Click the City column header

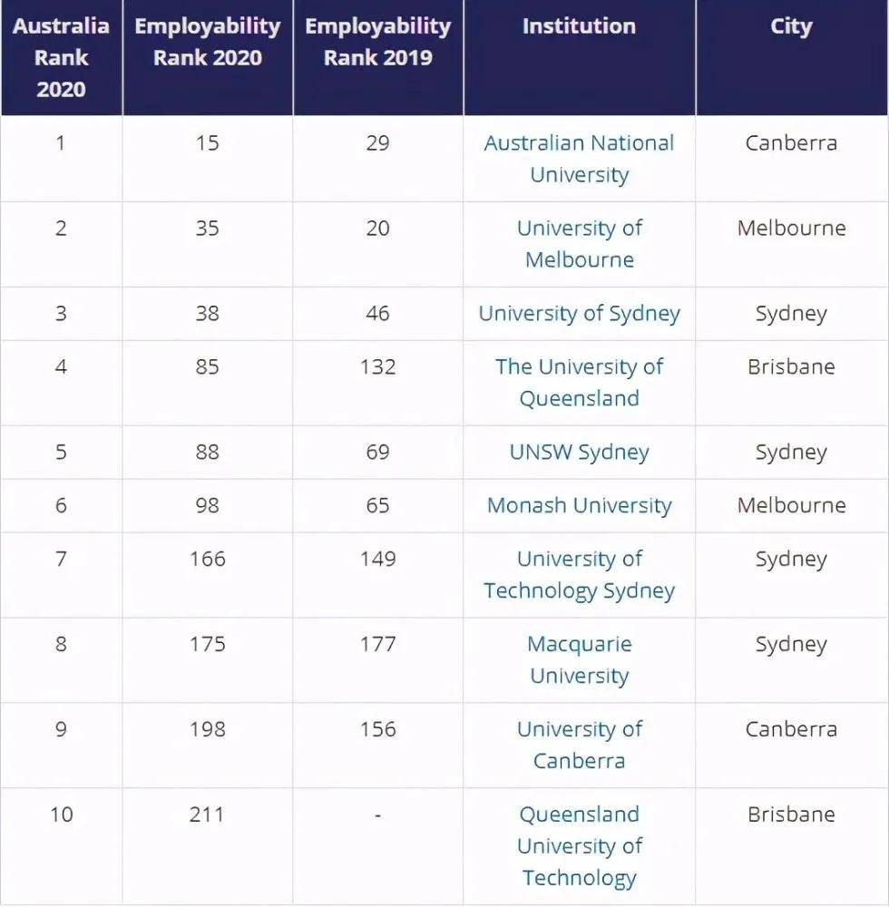791,26
